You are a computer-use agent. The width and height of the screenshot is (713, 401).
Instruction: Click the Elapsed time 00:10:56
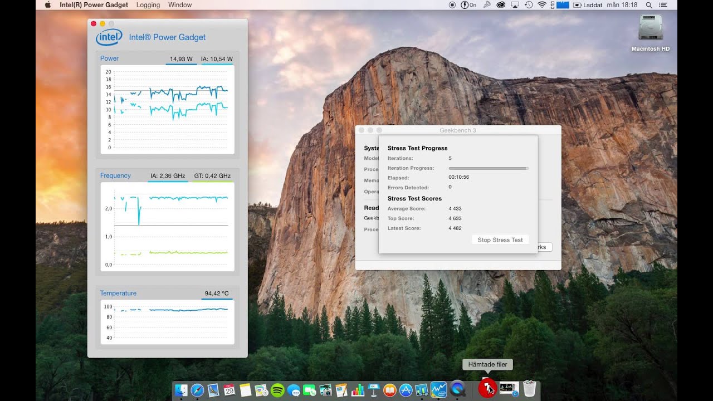click(x=458, y=178)
